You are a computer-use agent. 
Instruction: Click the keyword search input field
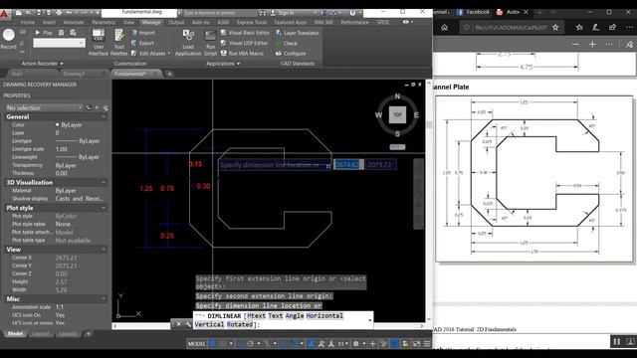click(x=219, y=13)
